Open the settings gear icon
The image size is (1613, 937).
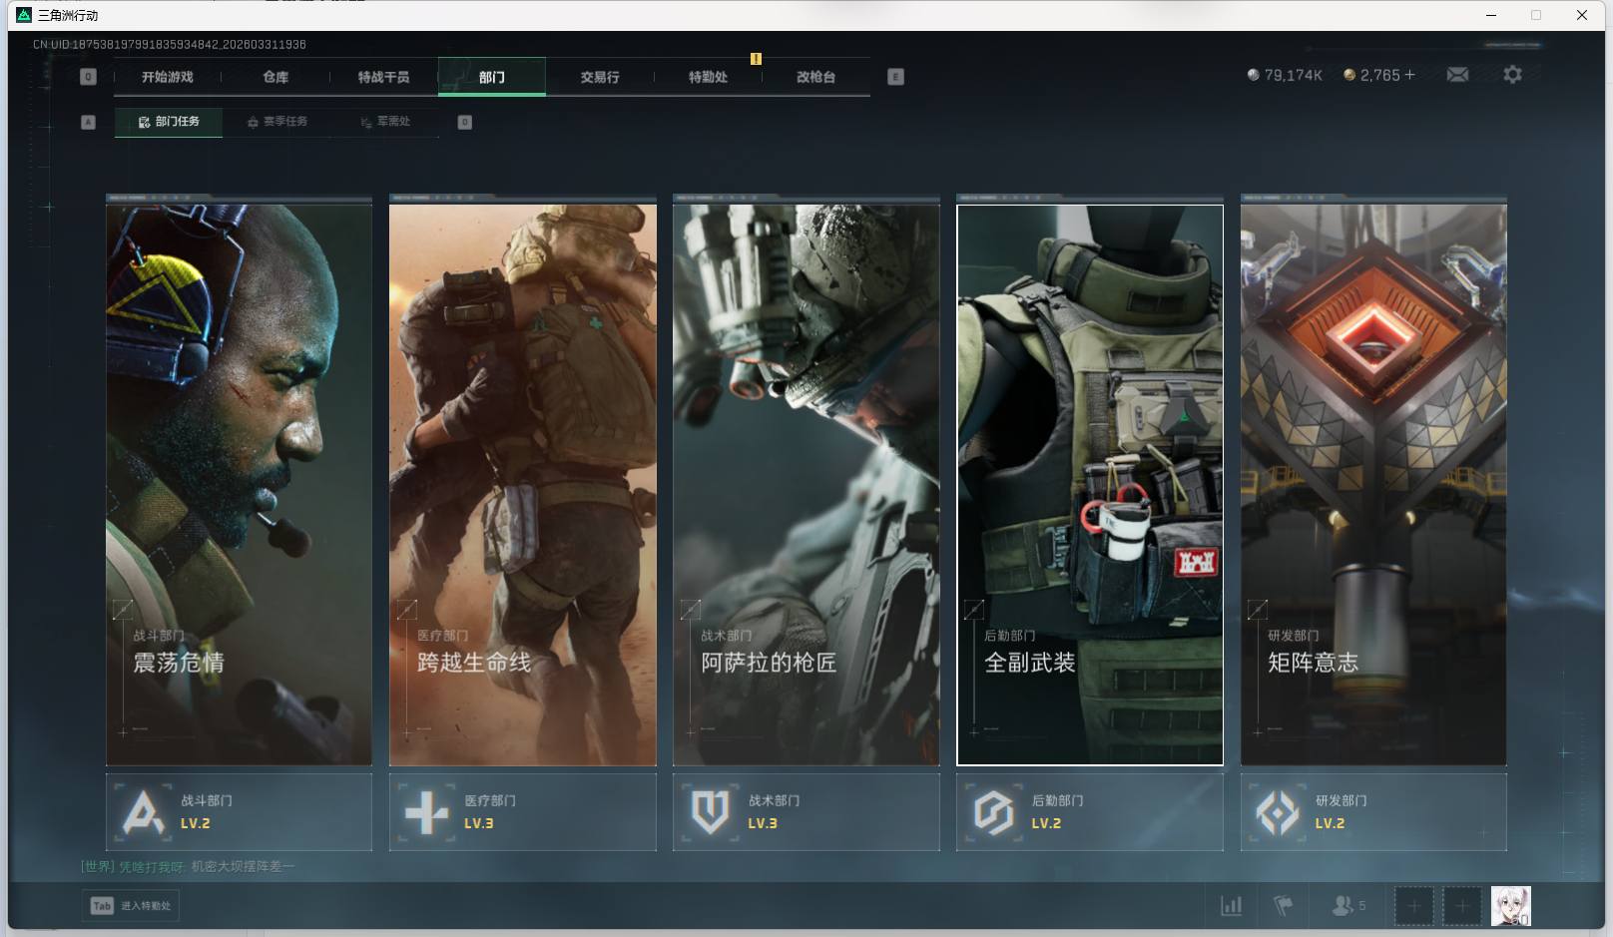[1512, 75]
